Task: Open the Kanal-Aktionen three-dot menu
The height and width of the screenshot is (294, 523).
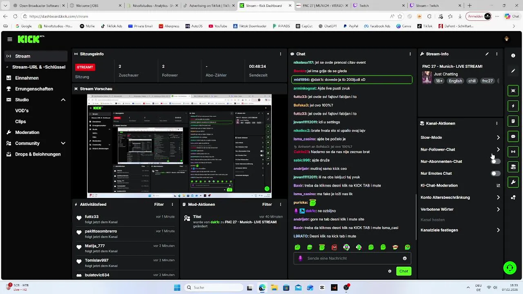Action: (497, 123)
